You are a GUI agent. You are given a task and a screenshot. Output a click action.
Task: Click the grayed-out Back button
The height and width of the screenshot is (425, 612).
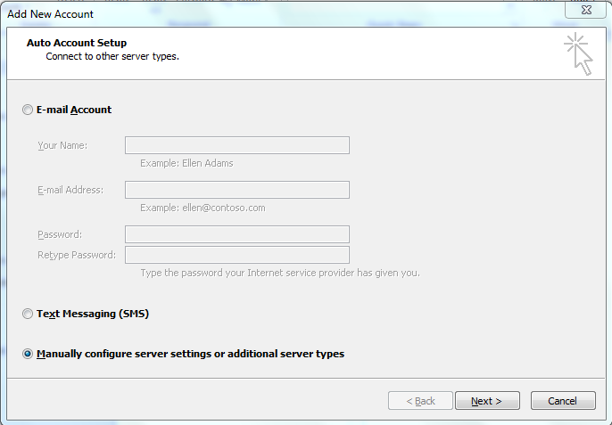[x=420, y=400]
